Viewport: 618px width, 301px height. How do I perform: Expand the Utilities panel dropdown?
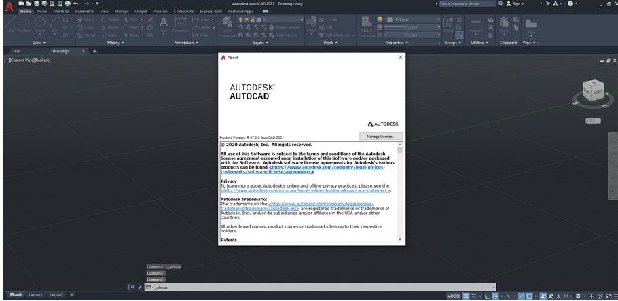click(x=479, y=43)
